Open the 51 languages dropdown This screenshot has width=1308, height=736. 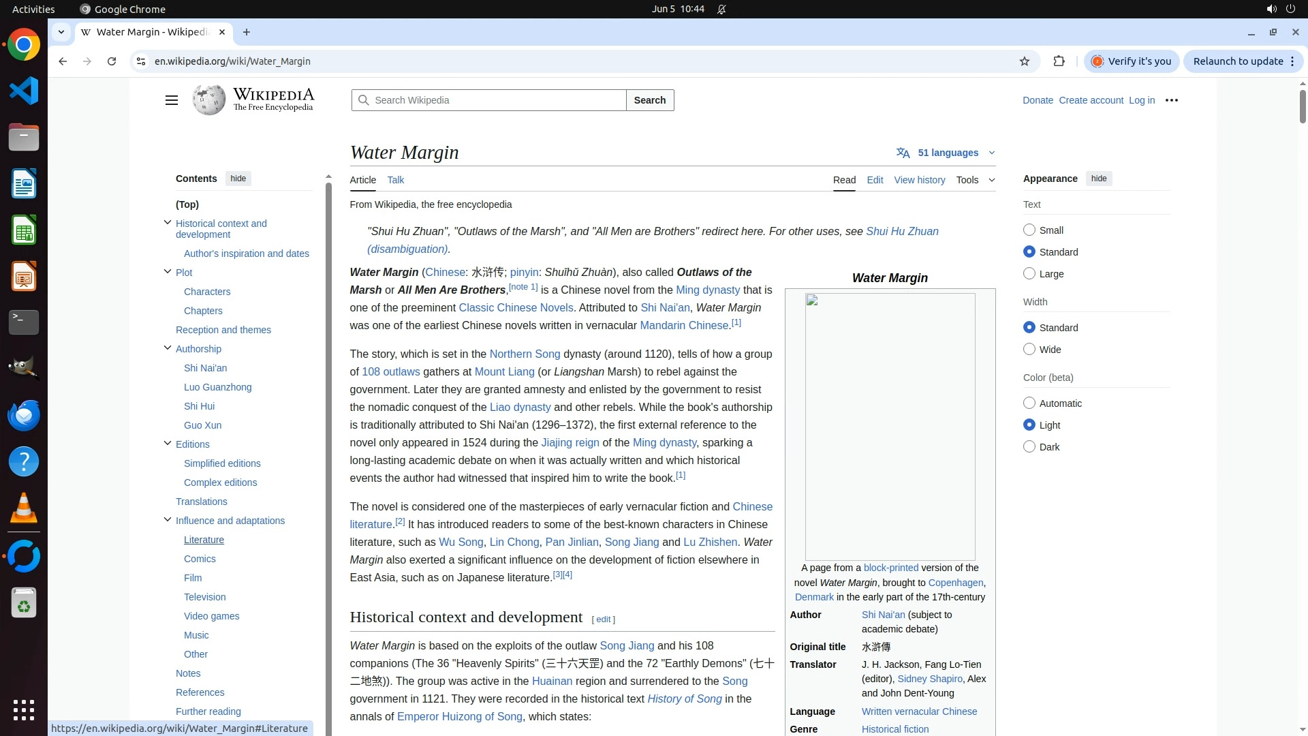[947, 153]
